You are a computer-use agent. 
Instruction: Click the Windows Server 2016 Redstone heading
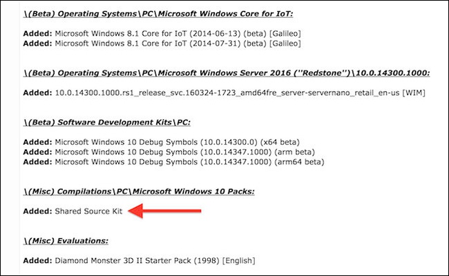(227, 73)
